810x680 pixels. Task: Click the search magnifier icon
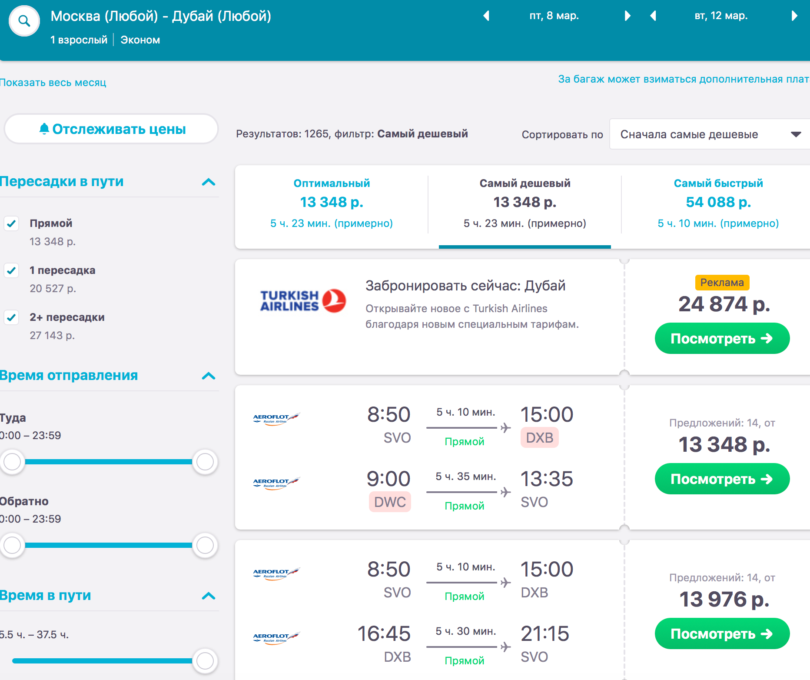(24, 21)
